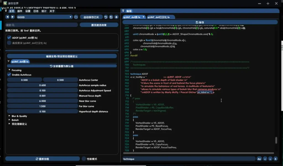Jump to the next search match arrow

coord(270,159)
